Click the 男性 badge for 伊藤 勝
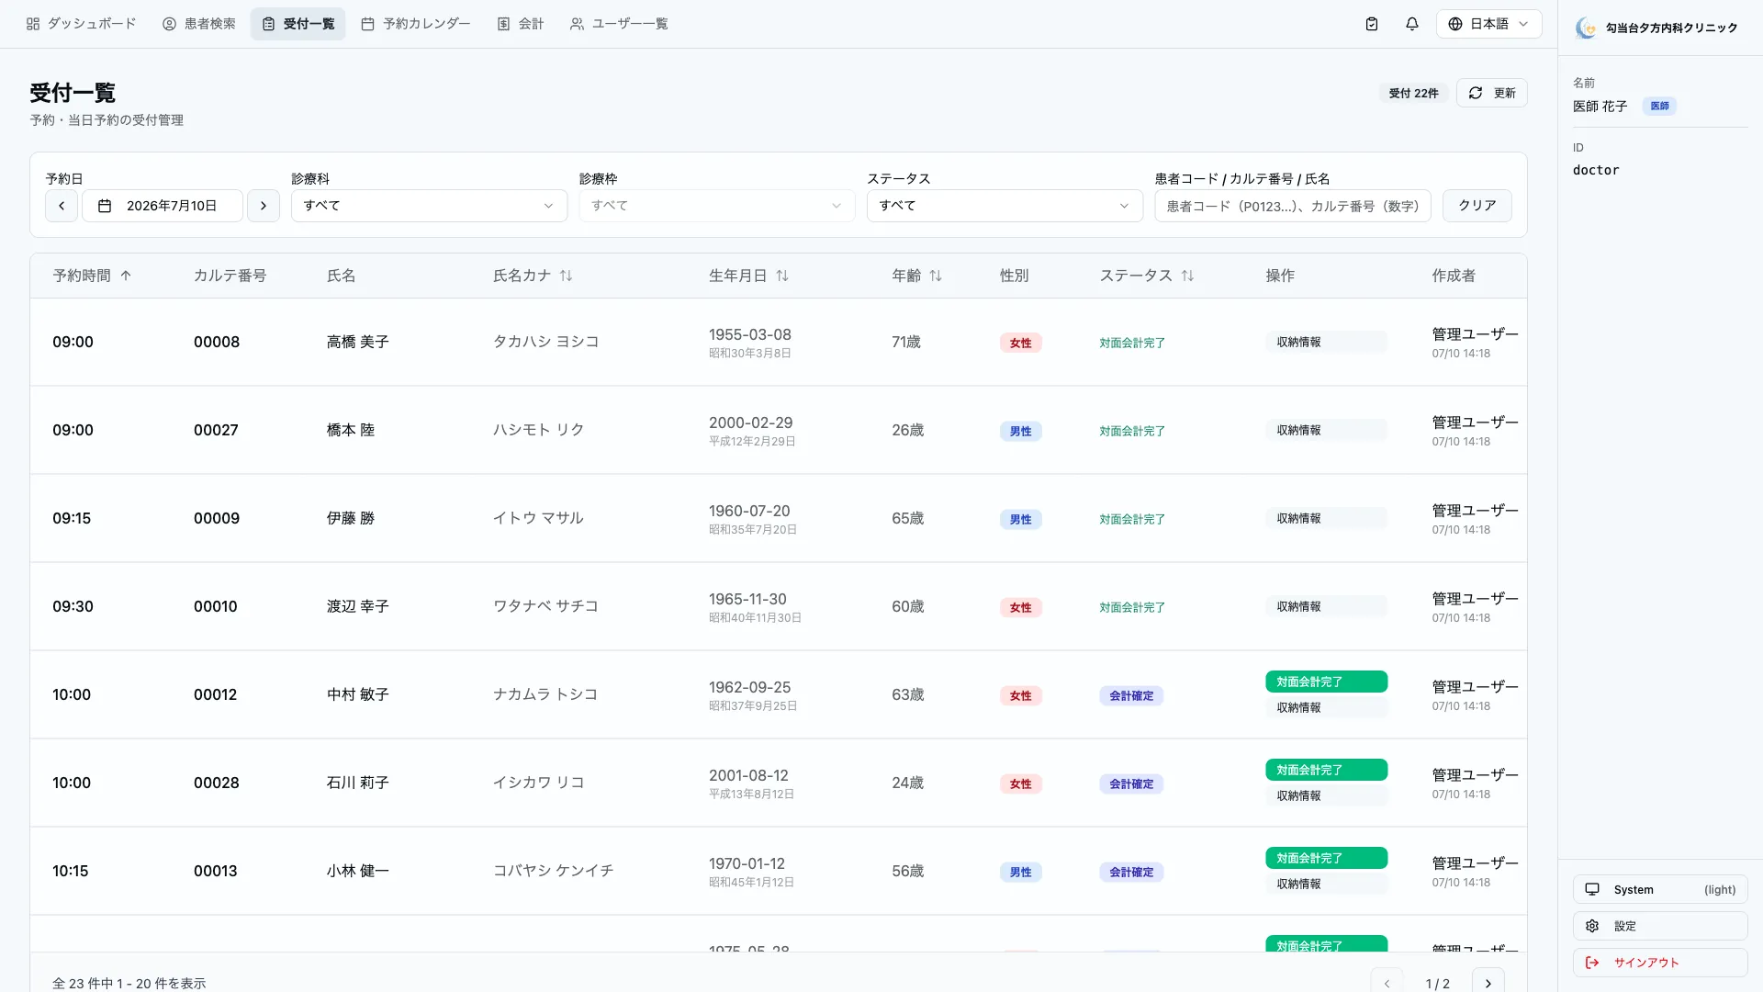Viewport: 1763px width, 992px height. click(x=1020, y=519)
